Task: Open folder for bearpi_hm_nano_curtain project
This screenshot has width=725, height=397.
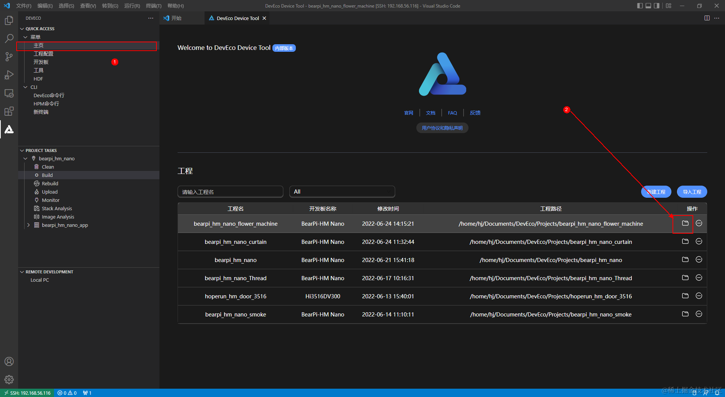Action: pyautogui.click(x=685, y=241)
